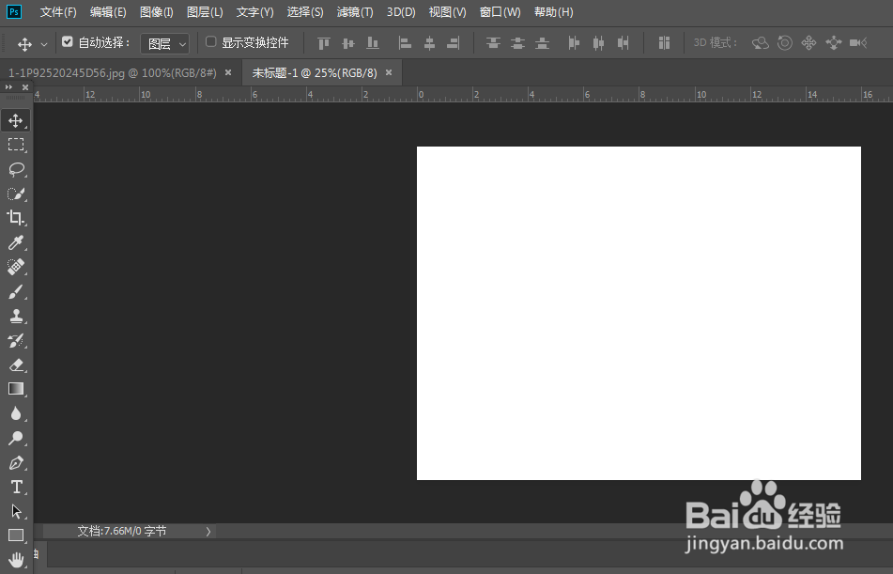893x574 pixels.
Task: Click the Align top edges icon
Action: (x=323, y=43)
